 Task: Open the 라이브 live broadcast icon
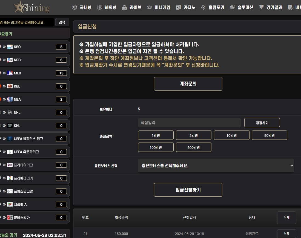click(x=124, y=7)
